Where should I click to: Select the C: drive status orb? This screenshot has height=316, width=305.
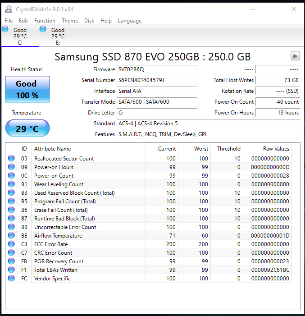[5, 29]
